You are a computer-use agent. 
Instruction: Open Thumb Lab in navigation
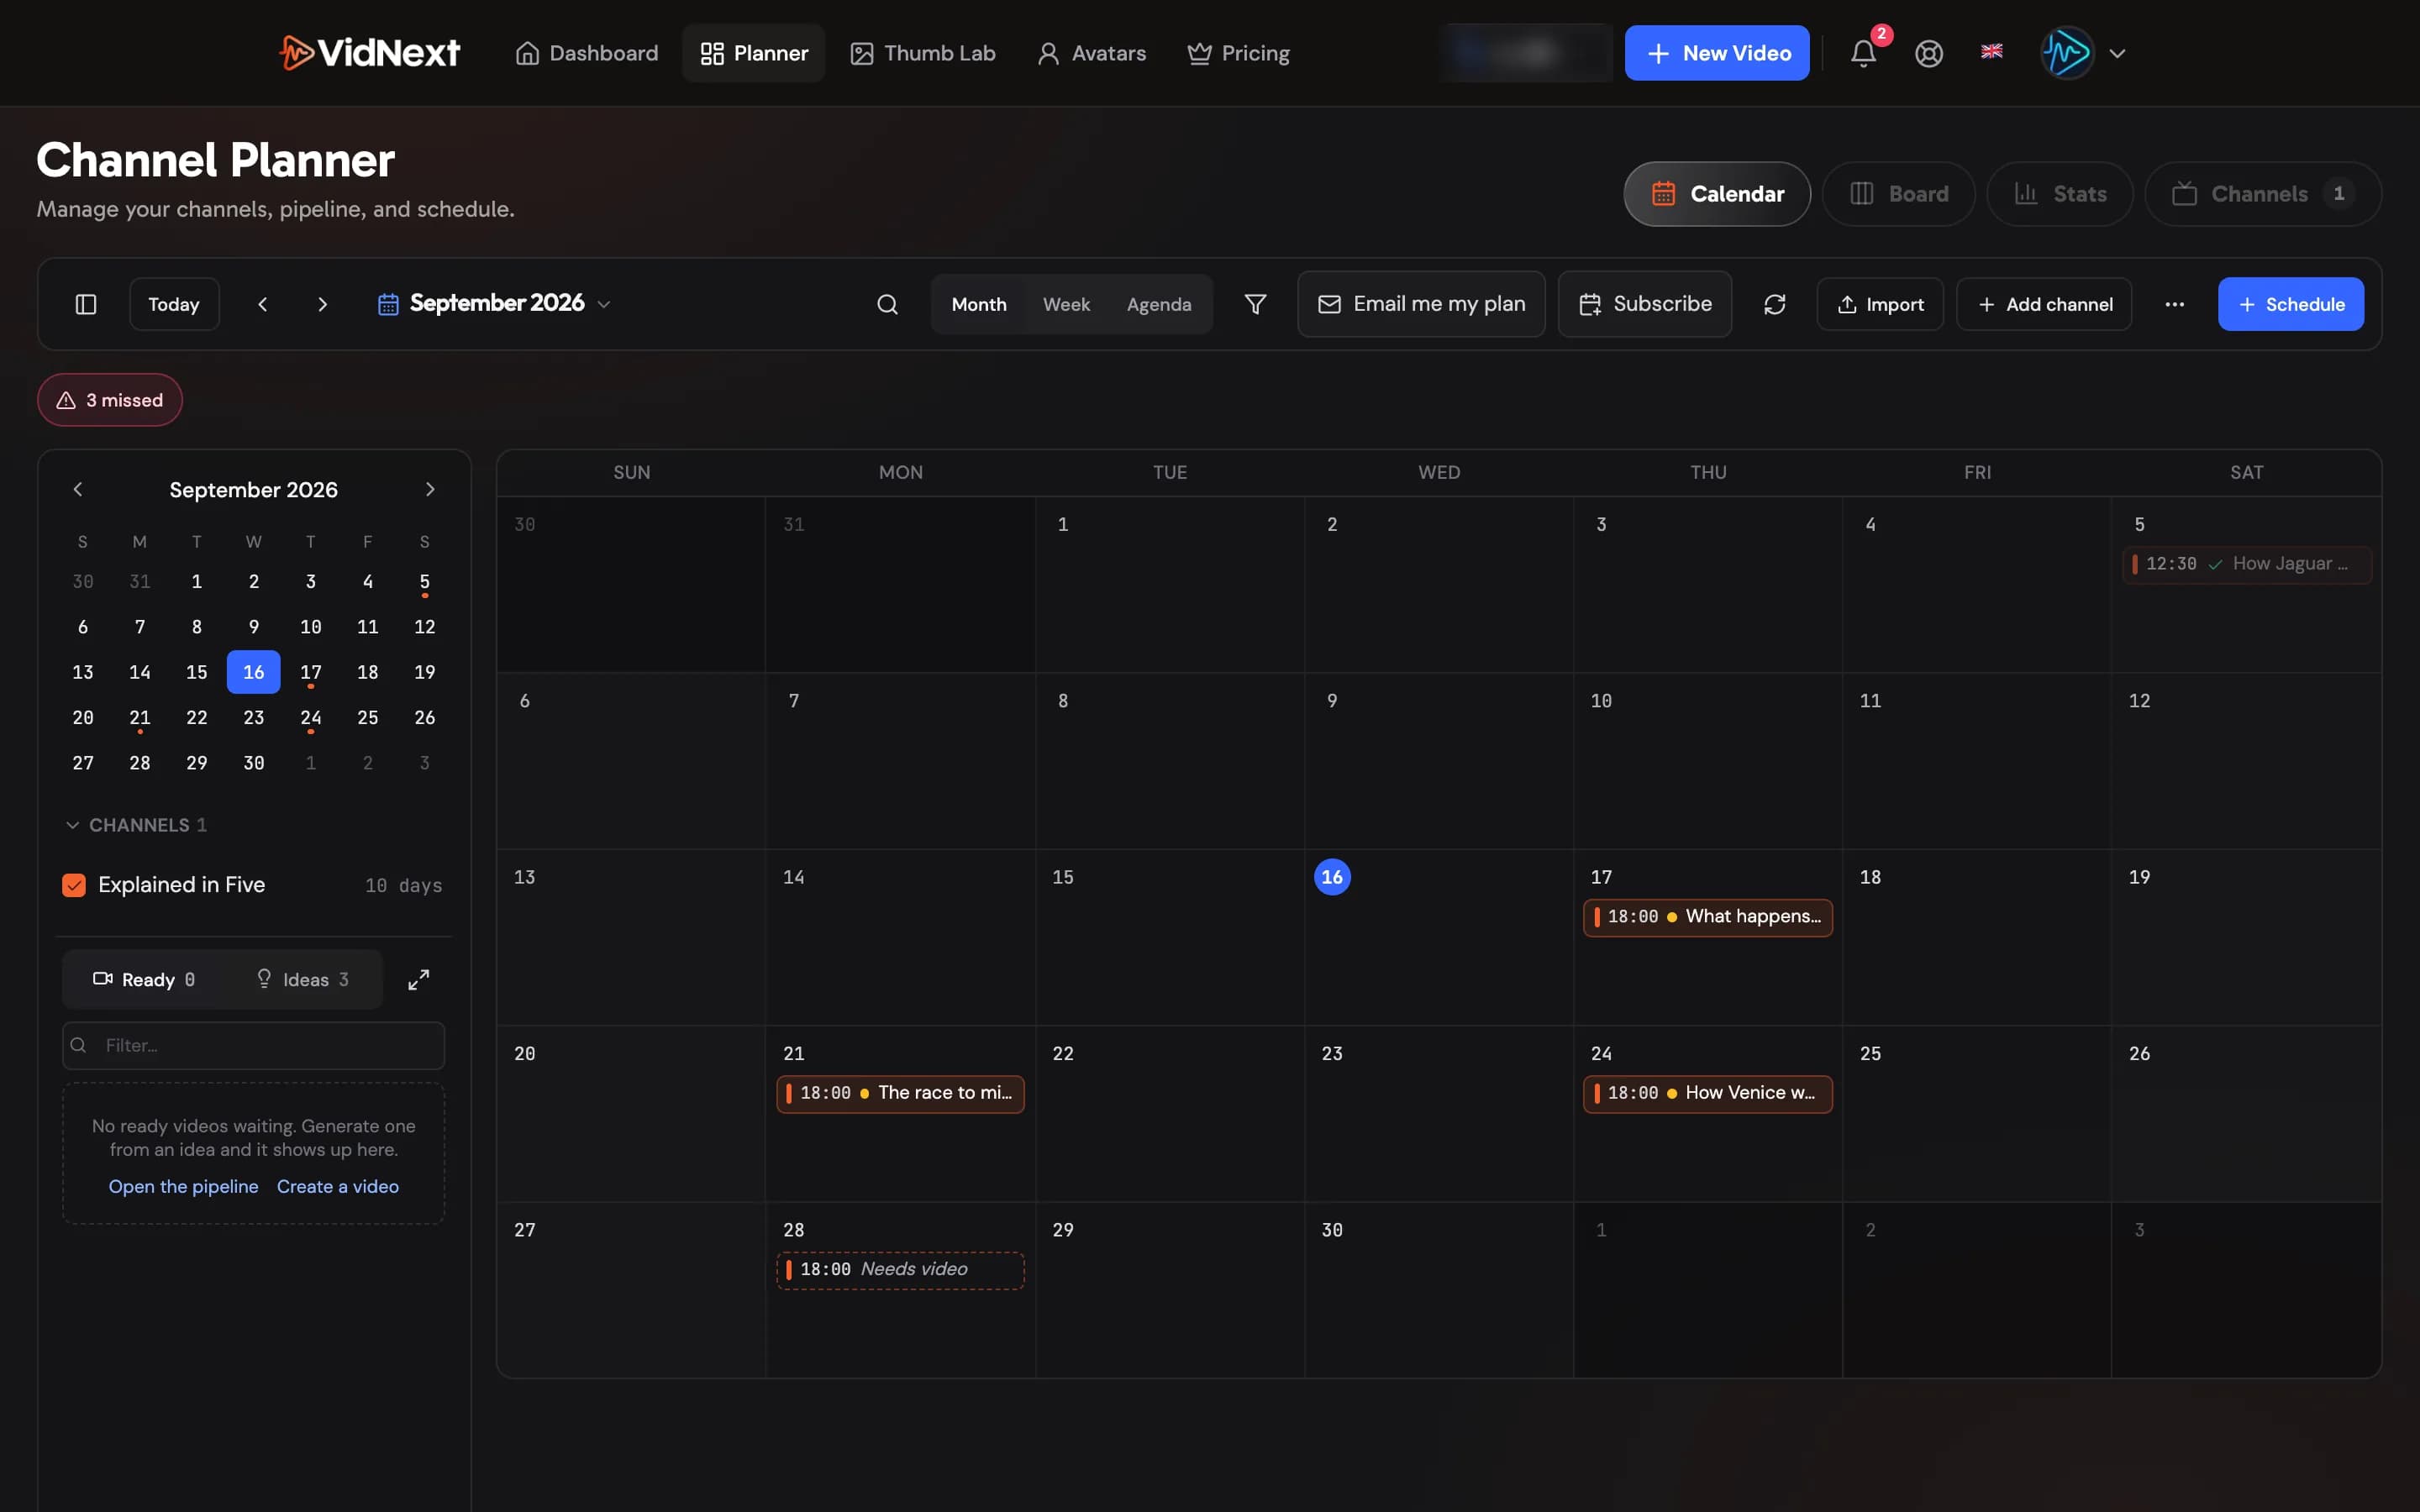[x=922, y=53]
